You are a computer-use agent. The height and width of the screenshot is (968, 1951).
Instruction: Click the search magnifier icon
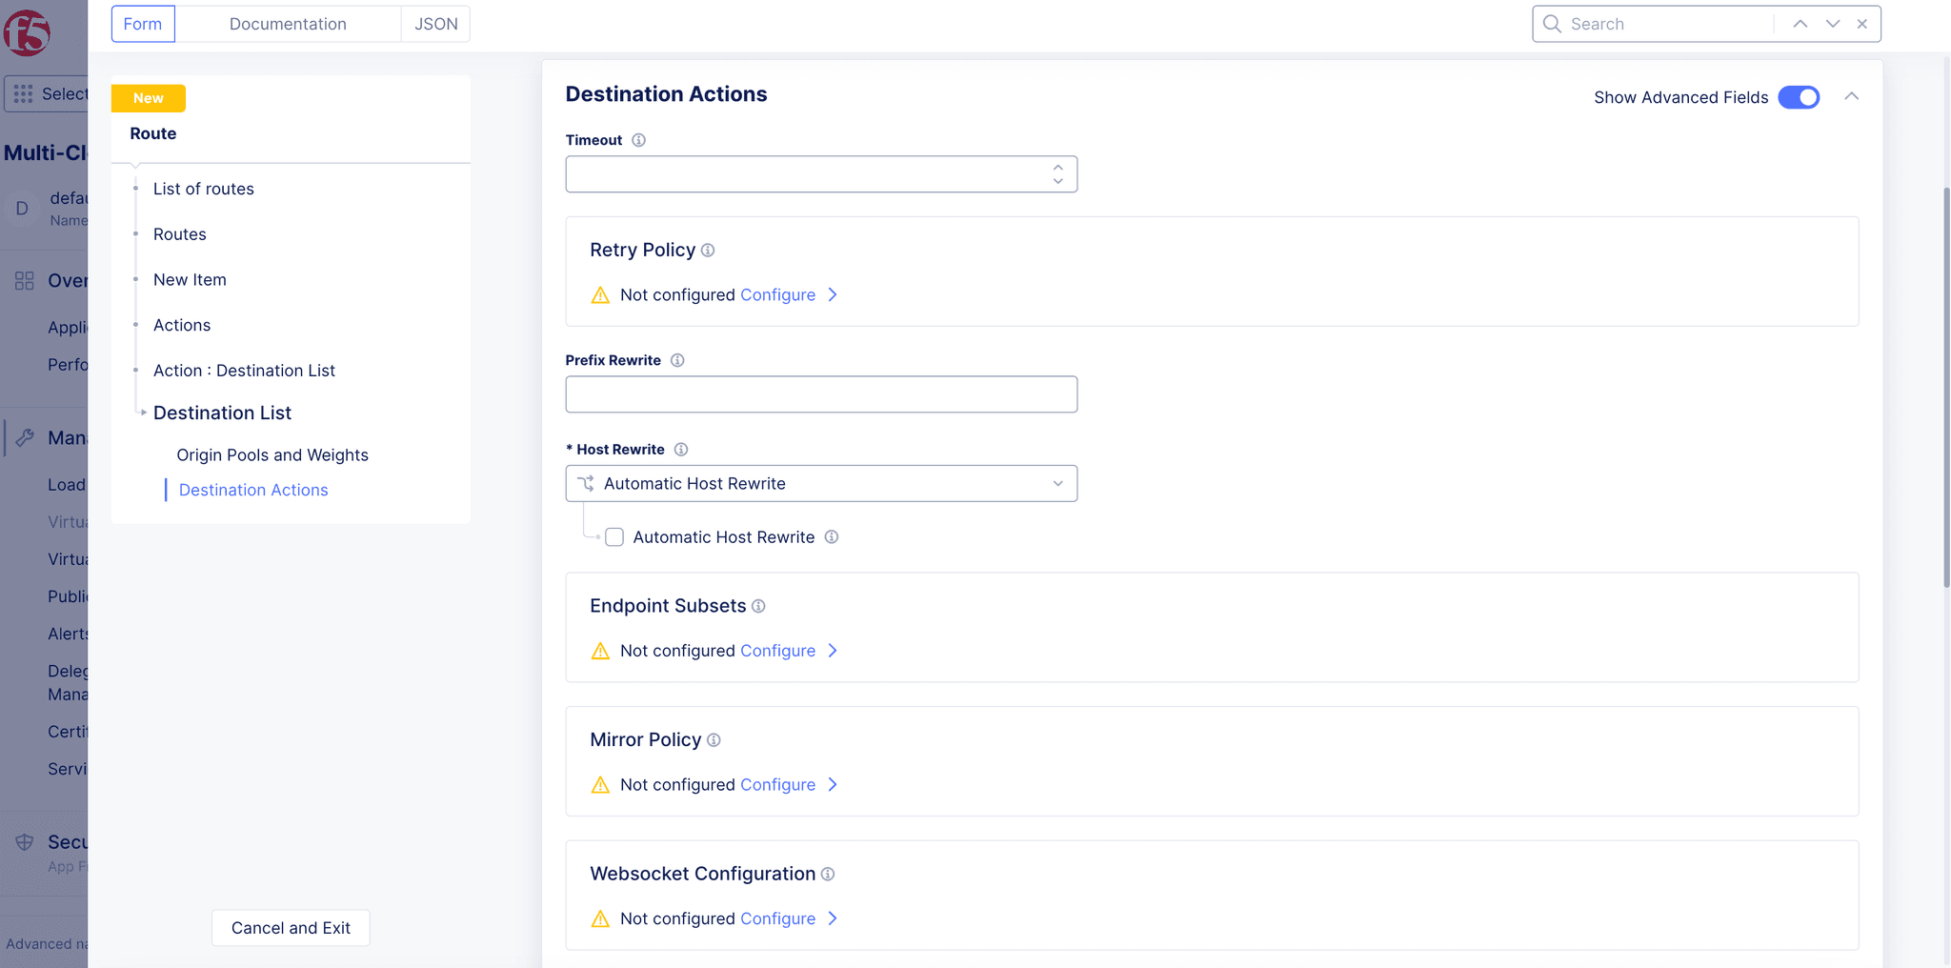click(1550, 23)
